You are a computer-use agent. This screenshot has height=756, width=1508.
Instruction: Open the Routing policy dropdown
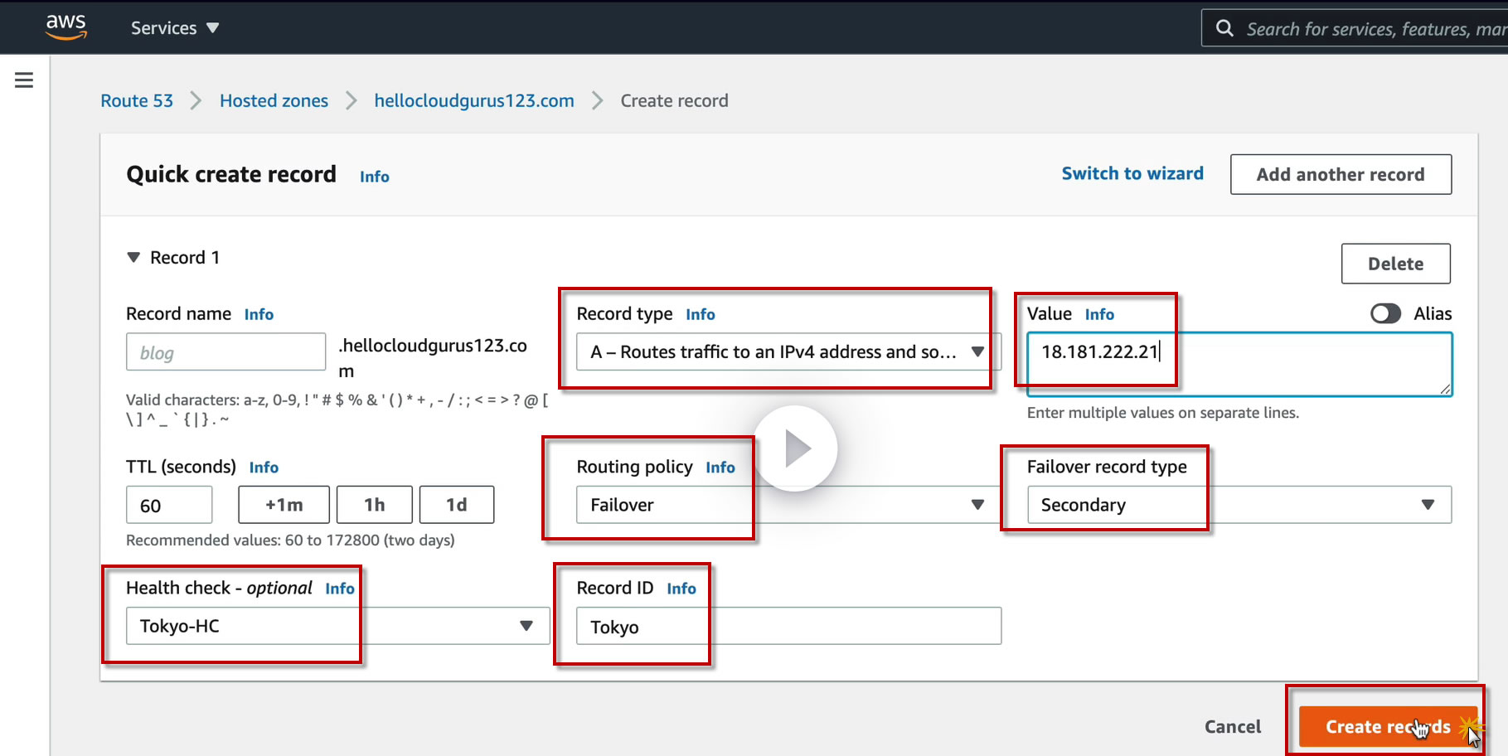[x=788, y=505]
